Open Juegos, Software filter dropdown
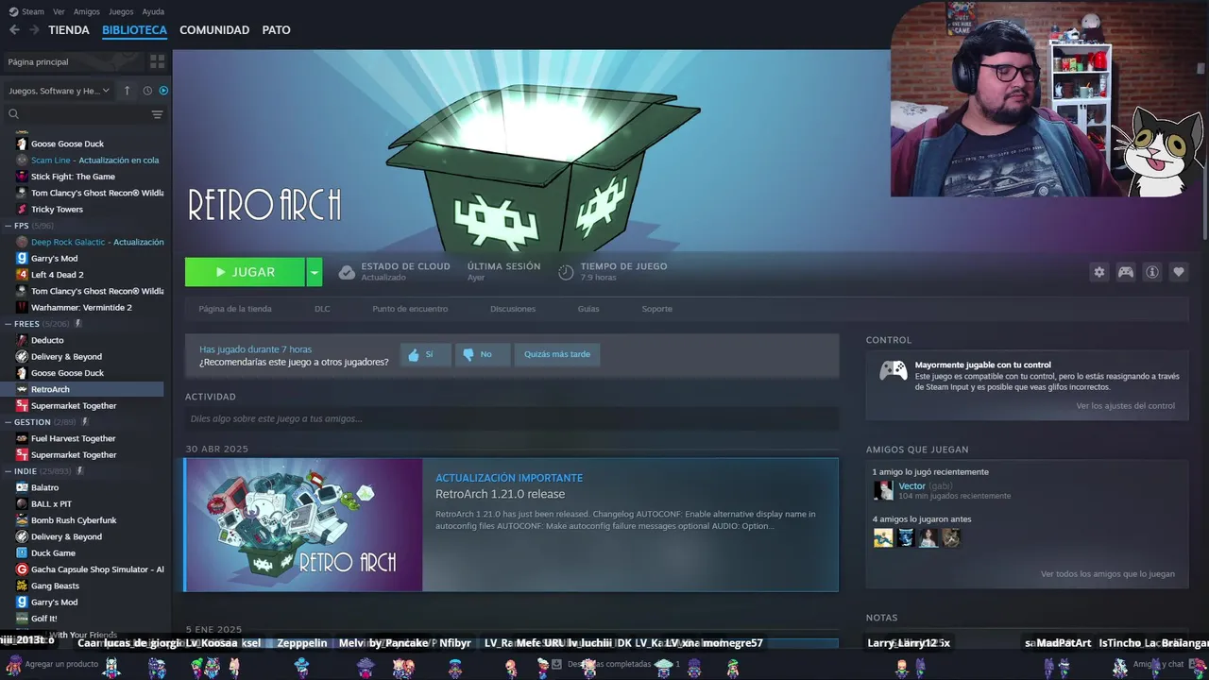1209x680 pixels. [60, 91]
